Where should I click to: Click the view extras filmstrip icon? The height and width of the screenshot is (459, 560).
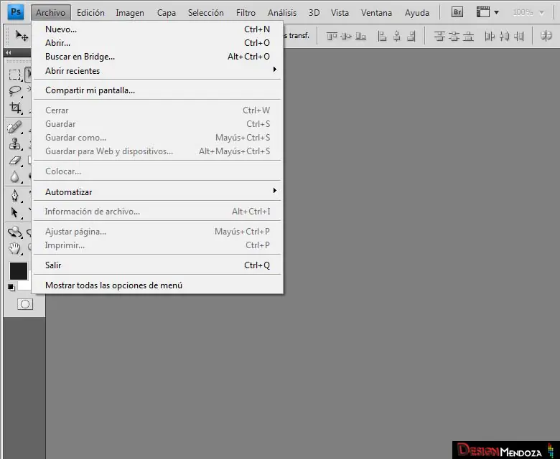click(x=483, y=12)
